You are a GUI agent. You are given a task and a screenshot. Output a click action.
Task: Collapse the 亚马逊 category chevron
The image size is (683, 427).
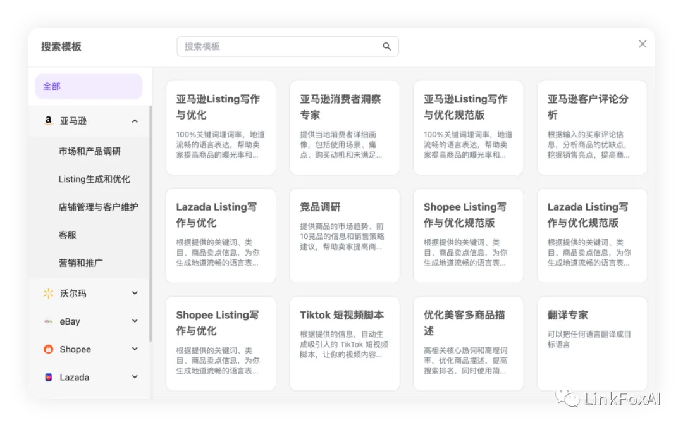[x=135, y=121]
